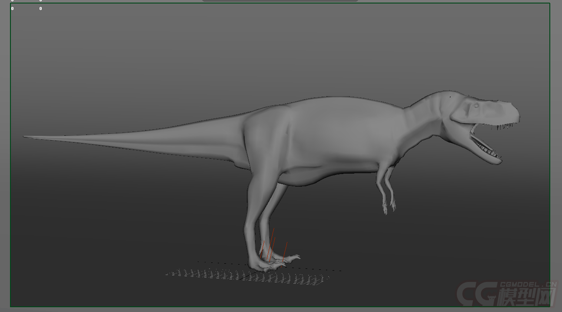Click the rounded bar at top center
The image size is (562, 312).
pos(280,1)
